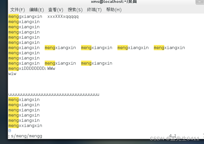Click the terminal title xms@localhost
This screenshot has height=144, width=204.
(114, 2)
